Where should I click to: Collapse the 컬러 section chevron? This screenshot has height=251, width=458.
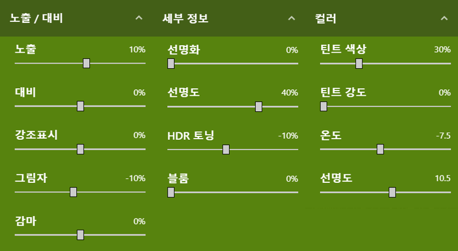pos(444,18)
